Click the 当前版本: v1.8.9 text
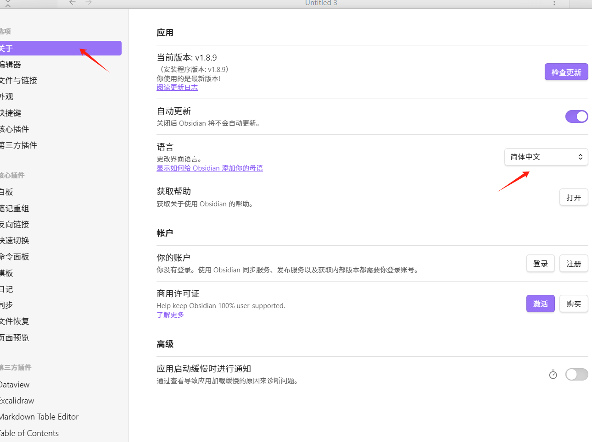Screen dimensions: 592x442 [x=187, y=57]
